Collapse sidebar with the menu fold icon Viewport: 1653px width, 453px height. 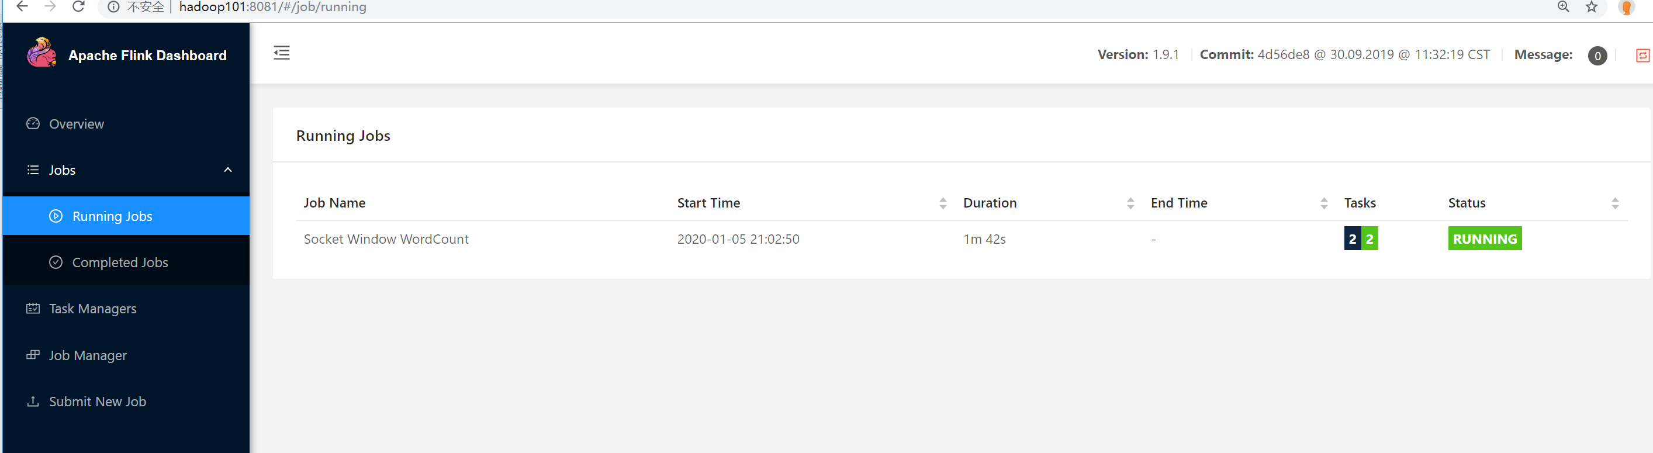point(282,53)
